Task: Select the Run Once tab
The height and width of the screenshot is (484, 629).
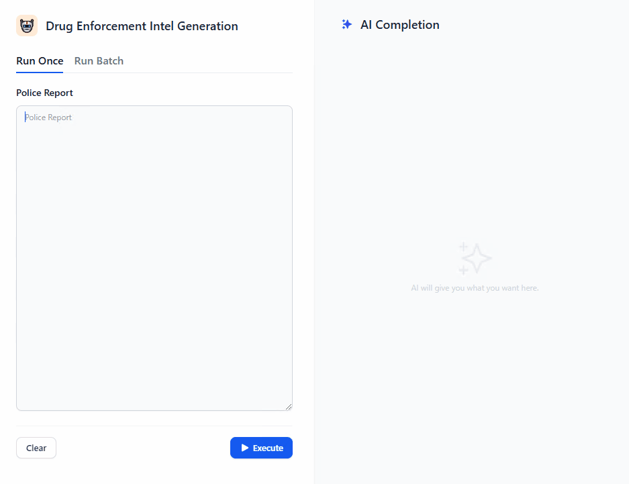Action: coord(40,61)
